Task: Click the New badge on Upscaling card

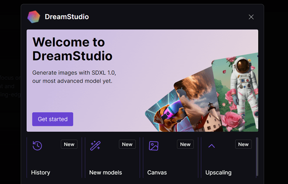Action: pos(243,144)
